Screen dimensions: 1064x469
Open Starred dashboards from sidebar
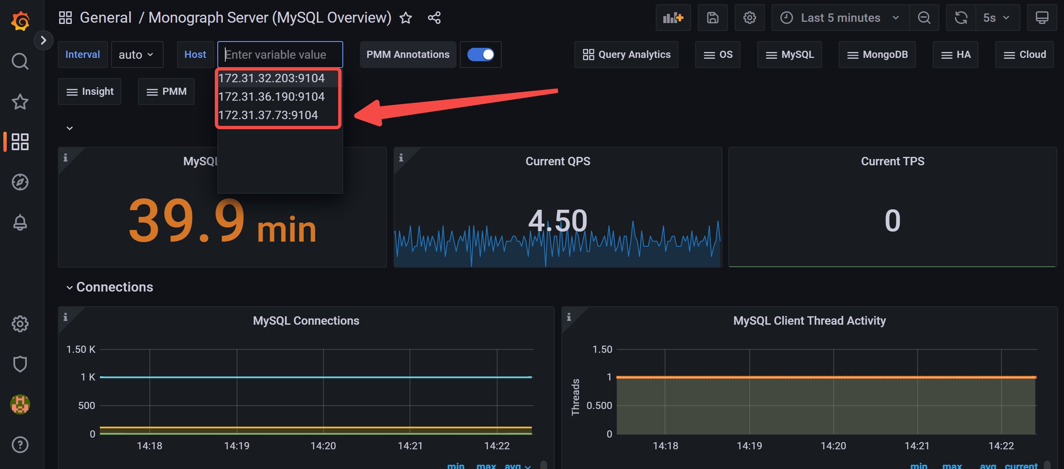pyautogui.click(x=20, y=102)
